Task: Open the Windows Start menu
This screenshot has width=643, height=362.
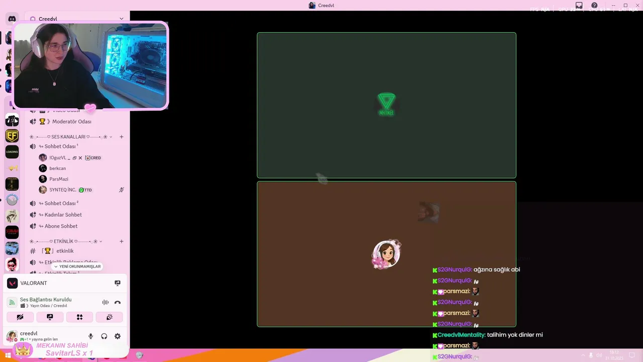Action: click(x=8, y=355)
